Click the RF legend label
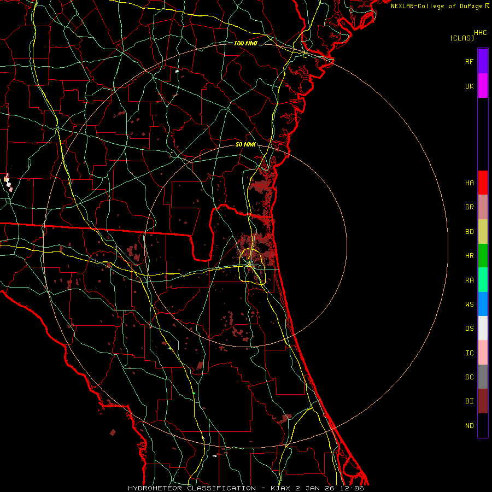This screenshot has height=492, width=492. click(469, 61)
